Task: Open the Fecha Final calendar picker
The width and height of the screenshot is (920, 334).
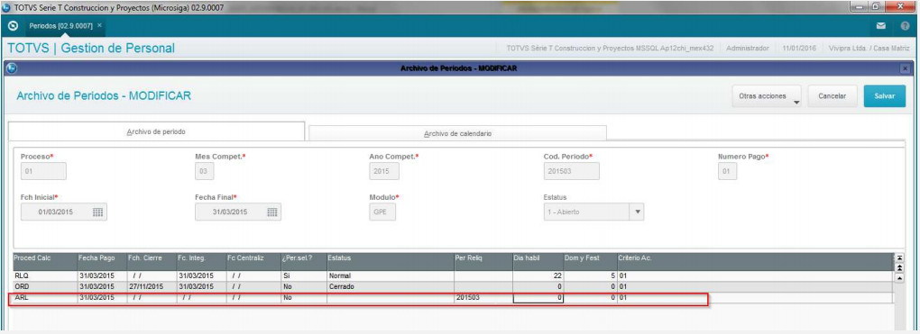Action: [x=272, y=212]
